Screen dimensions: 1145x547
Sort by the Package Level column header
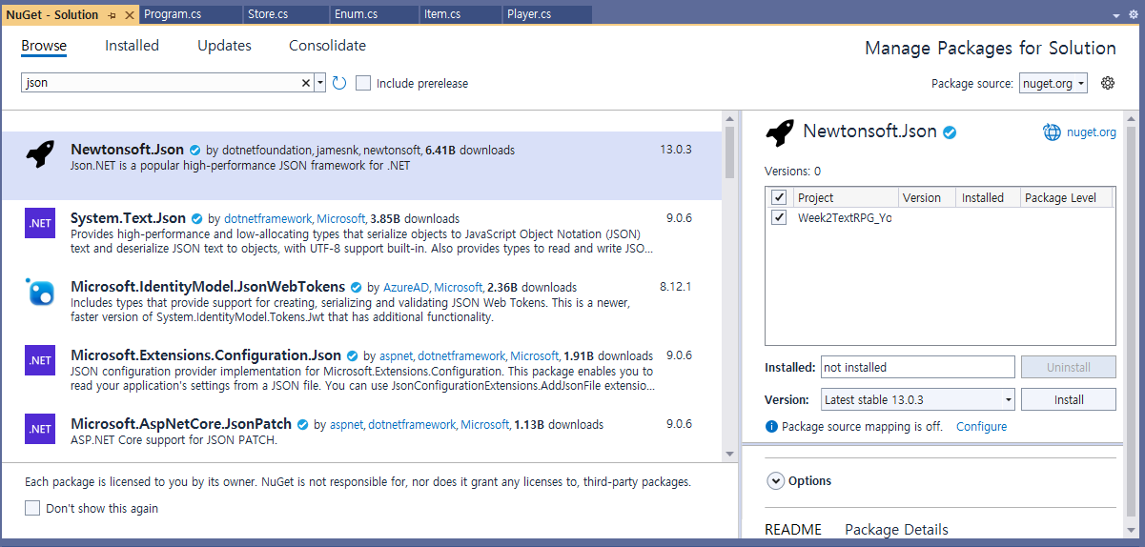(1066, 197)
